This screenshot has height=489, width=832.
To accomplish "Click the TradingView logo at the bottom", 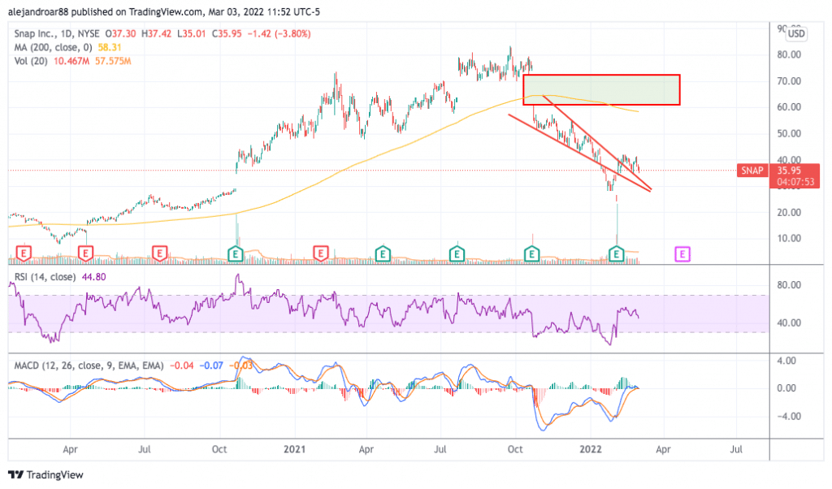I will point(46,474).
